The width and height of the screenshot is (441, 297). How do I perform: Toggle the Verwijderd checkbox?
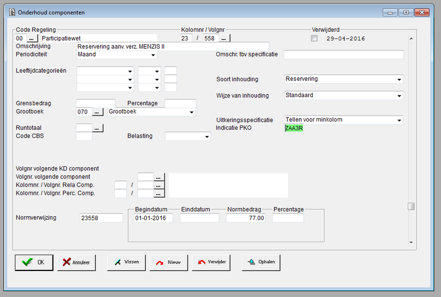tap(314, 38)
